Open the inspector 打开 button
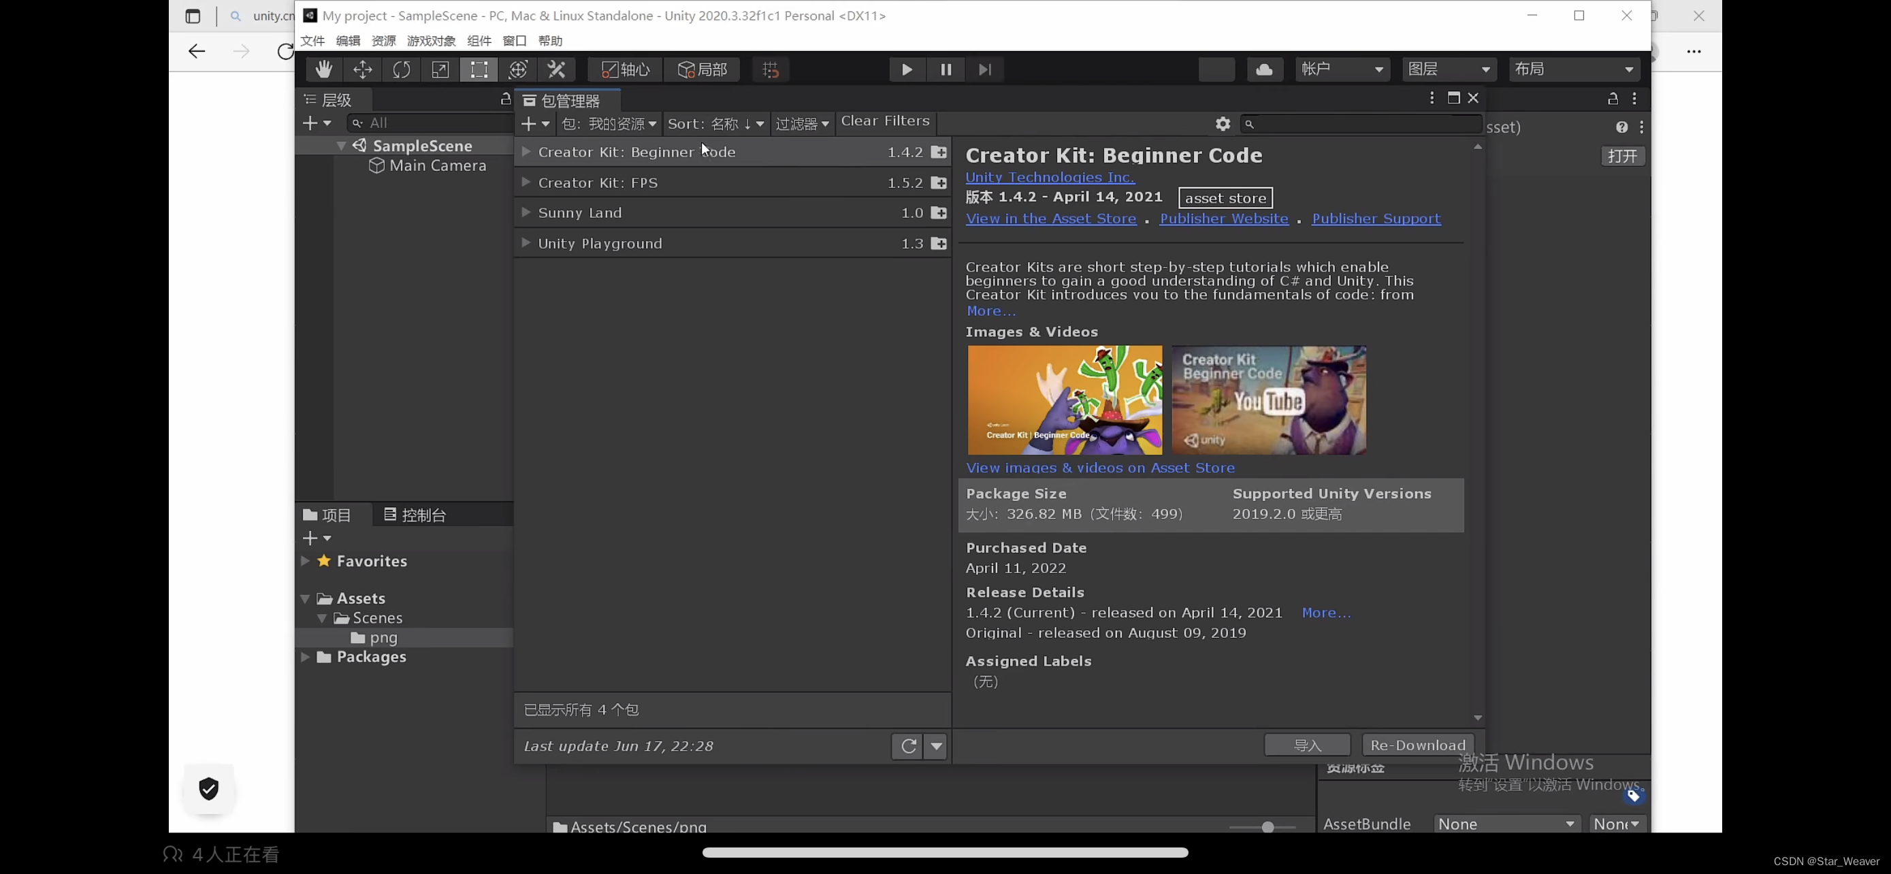 tap(1622, 157)
